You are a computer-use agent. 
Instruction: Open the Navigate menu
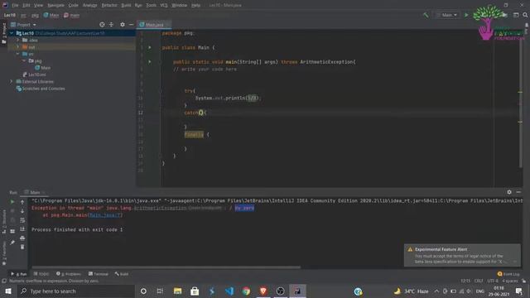[x=55, y=5]
